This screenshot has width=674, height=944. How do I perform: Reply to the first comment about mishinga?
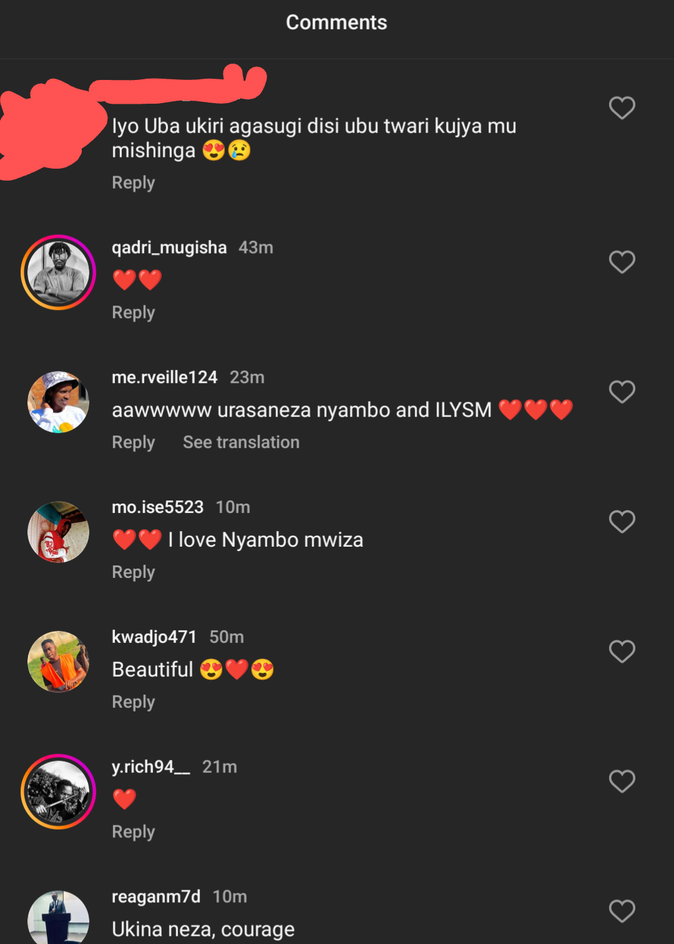[x=133, y=183]
